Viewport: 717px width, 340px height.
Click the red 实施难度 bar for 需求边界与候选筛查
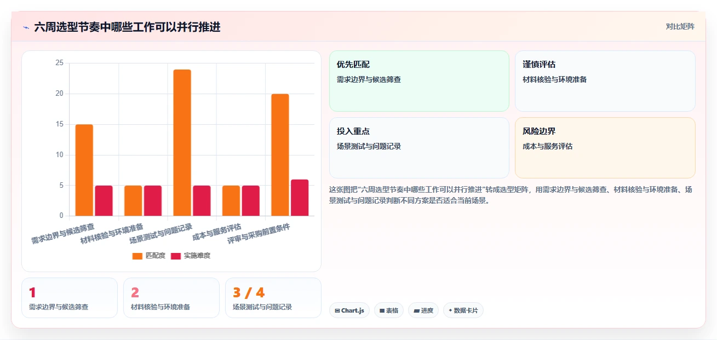point(104,200)
